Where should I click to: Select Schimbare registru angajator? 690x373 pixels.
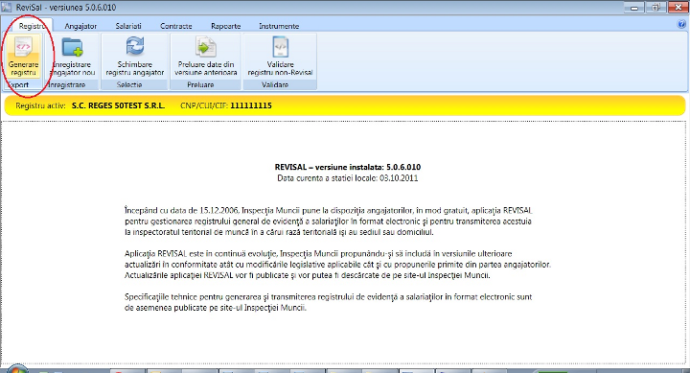coord(135,56)
